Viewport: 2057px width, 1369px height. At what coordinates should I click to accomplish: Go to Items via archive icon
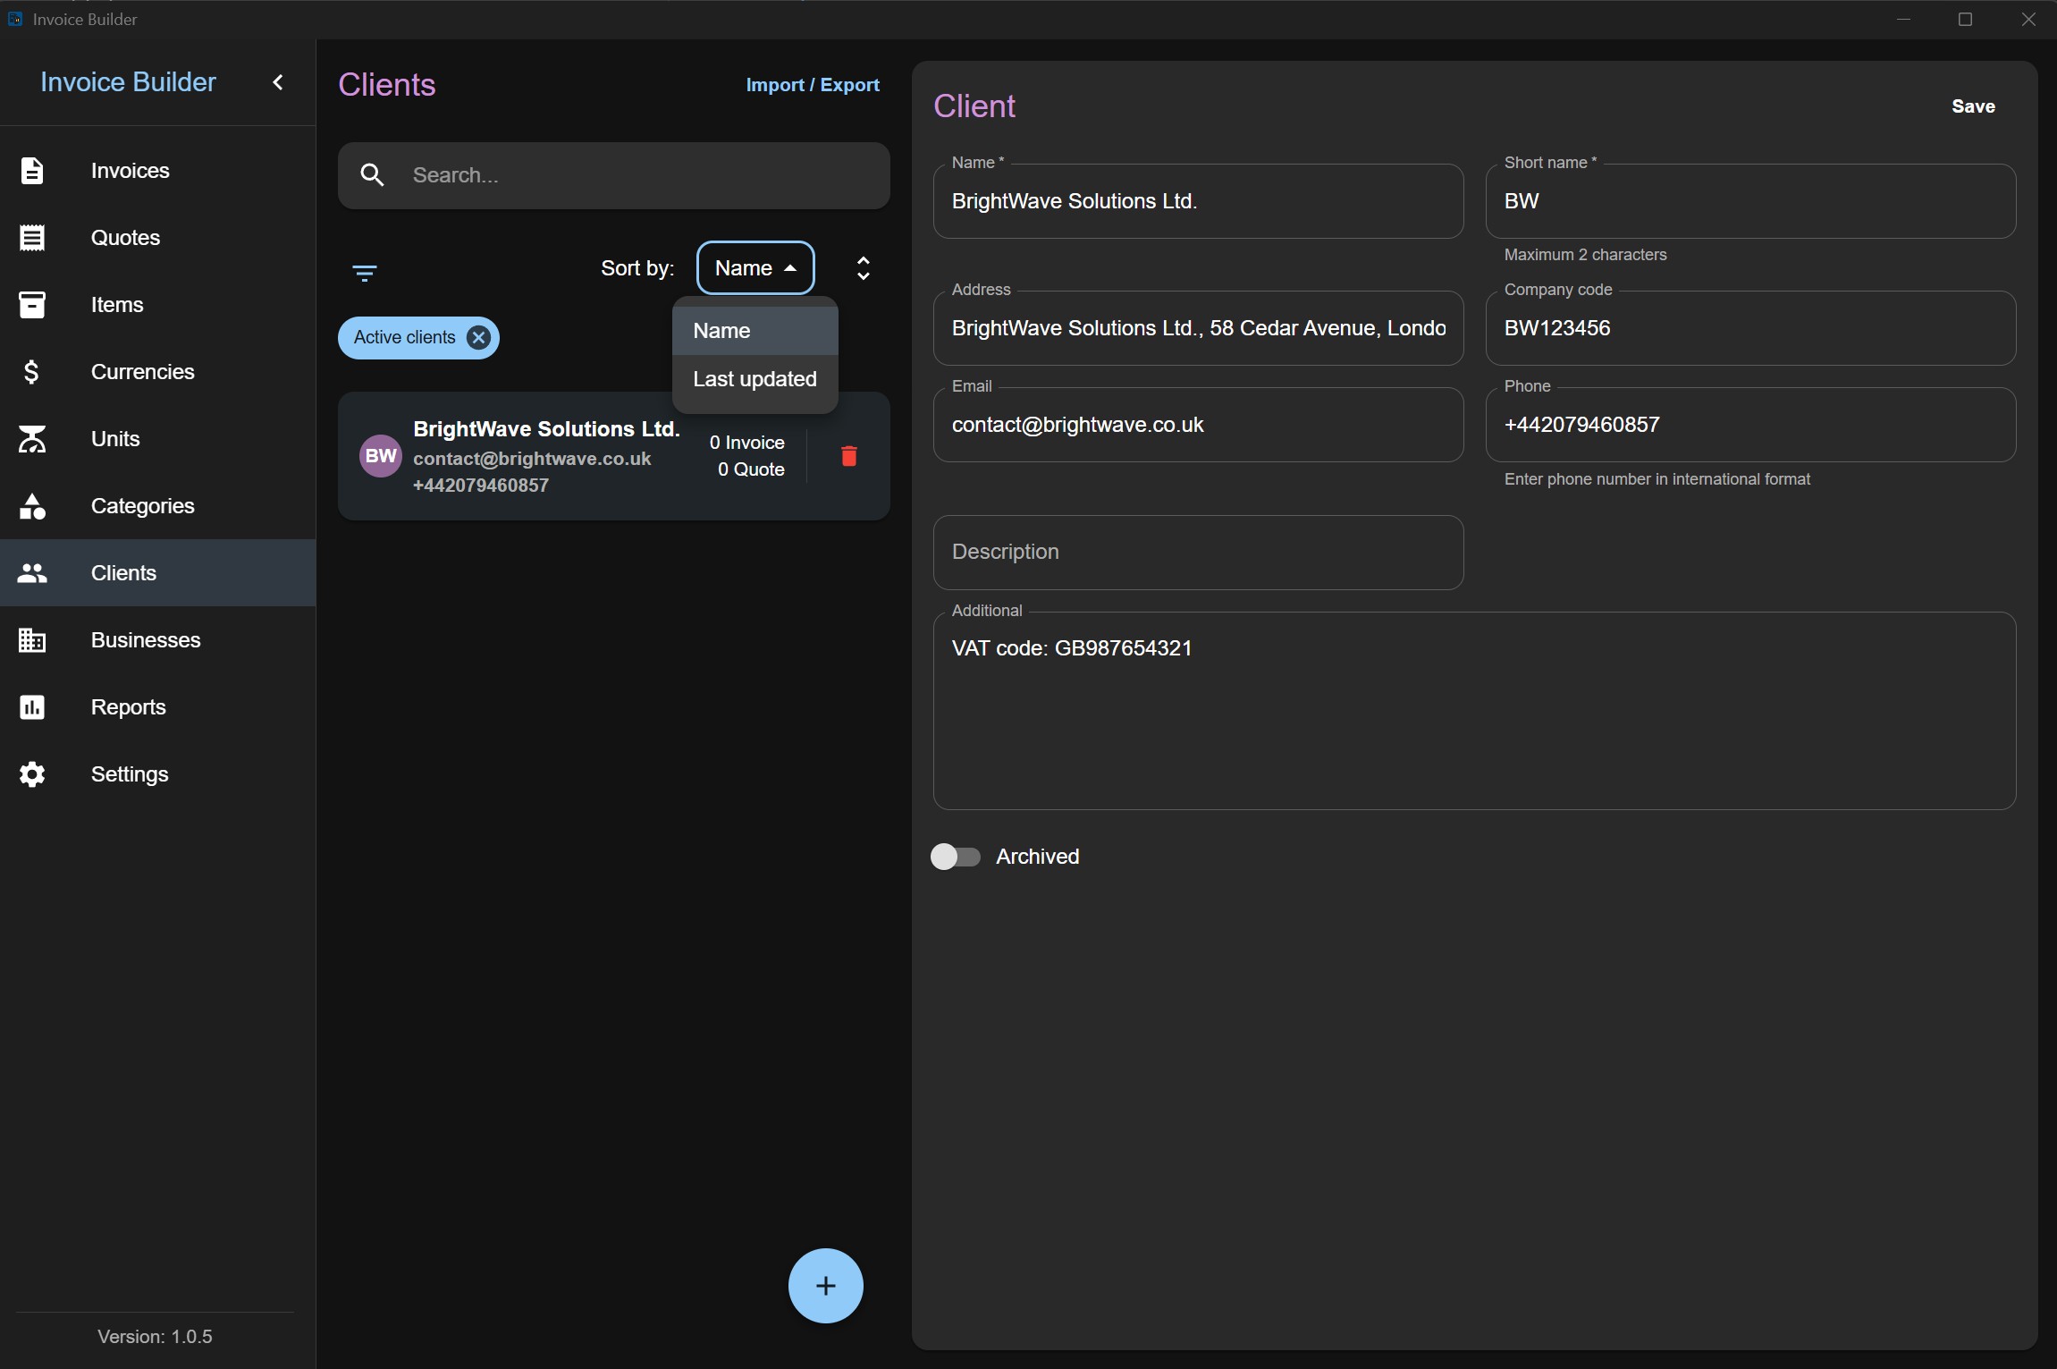coord(32,305)
